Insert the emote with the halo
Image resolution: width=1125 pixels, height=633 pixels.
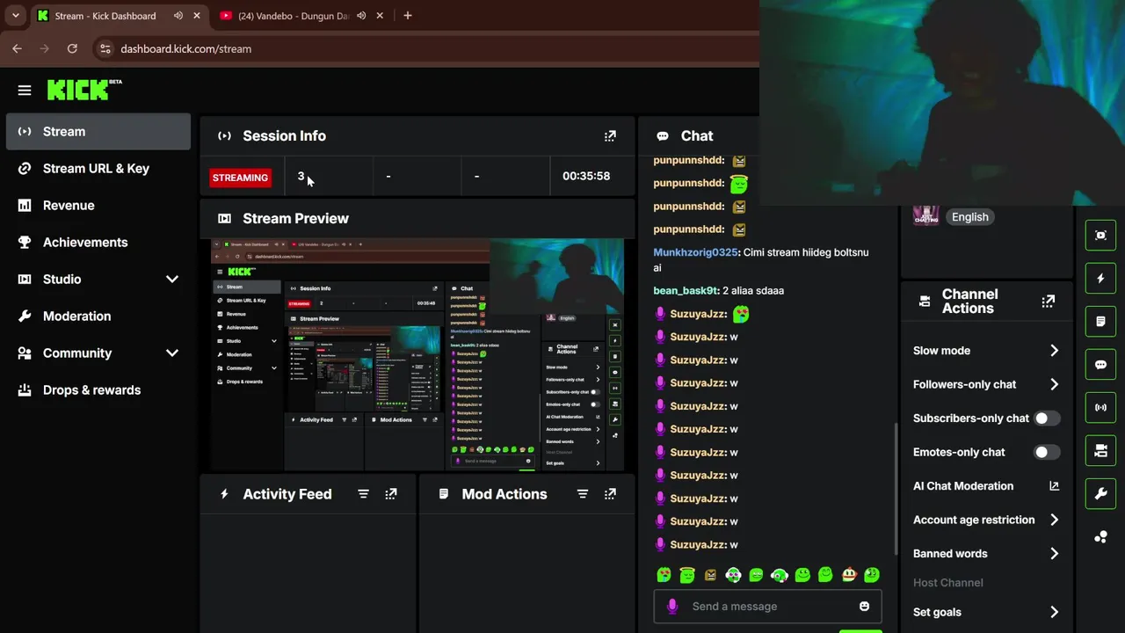coord(687,575)
